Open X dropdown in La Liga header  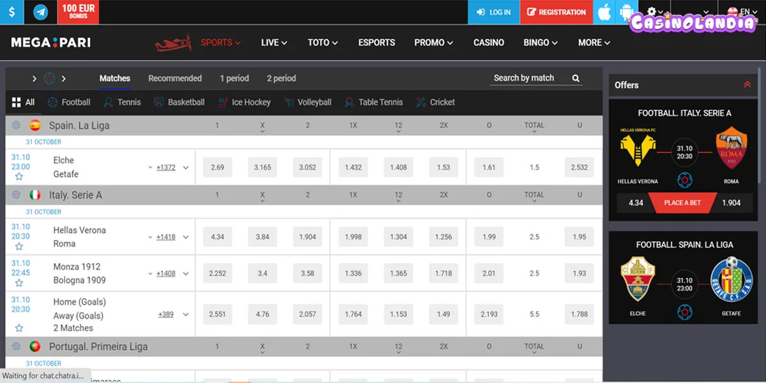coord(262,128)
